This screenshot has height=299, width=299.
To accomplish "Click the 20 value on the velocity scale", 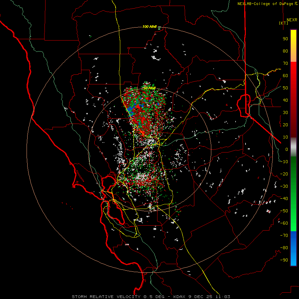I will (x=285, y=125).
